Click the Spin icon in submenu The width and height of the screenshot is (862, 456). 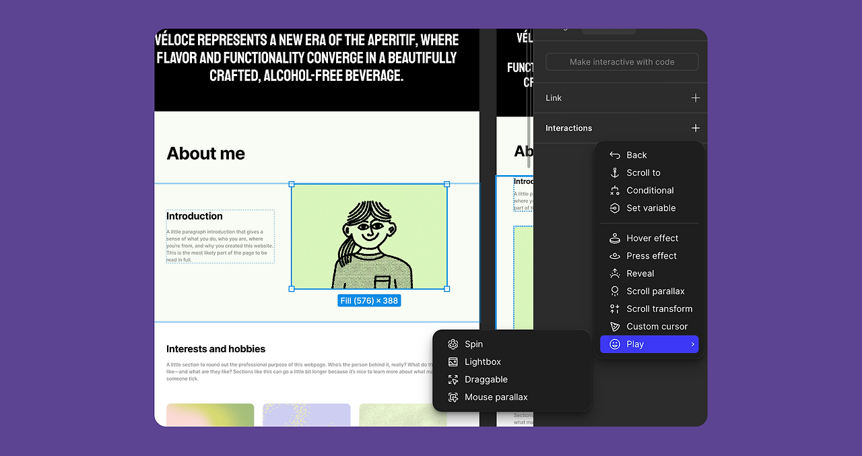453,344
